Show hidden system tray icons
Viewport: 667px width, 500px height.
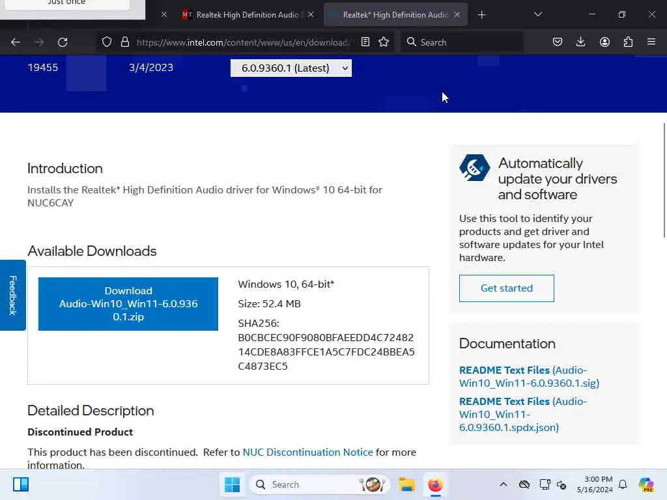pos(504,484)
